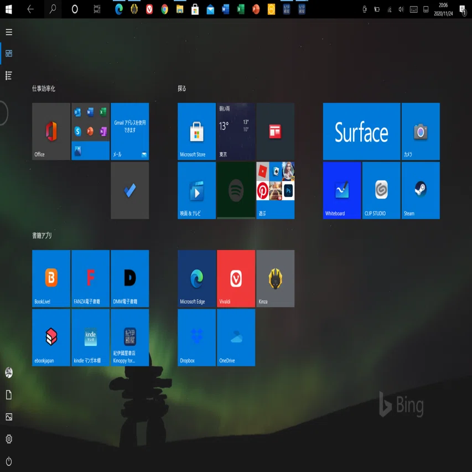Open the yellow app icon on taskbar
The height and width of the screenshot is (472, 472).
tap(271, 9)
